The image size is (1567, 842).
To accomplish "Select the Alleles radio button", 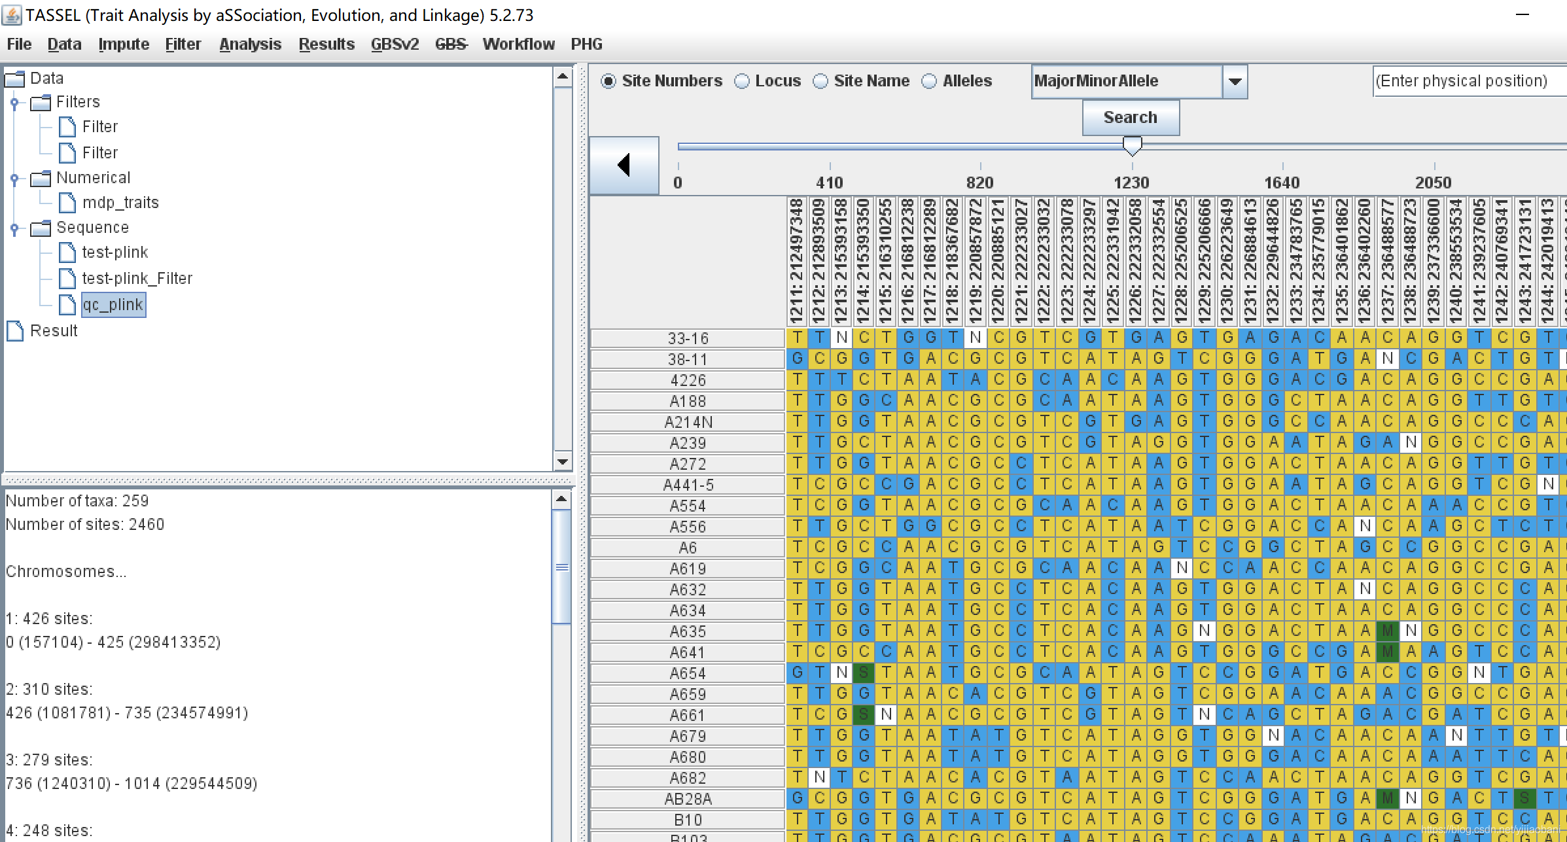I will 929,81.
